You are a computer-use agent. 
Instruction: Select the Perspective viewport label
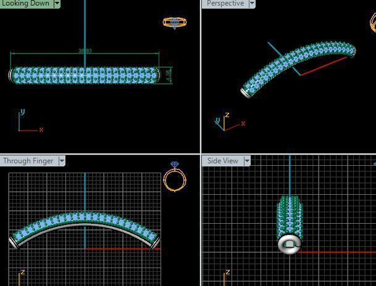point(225,3)
